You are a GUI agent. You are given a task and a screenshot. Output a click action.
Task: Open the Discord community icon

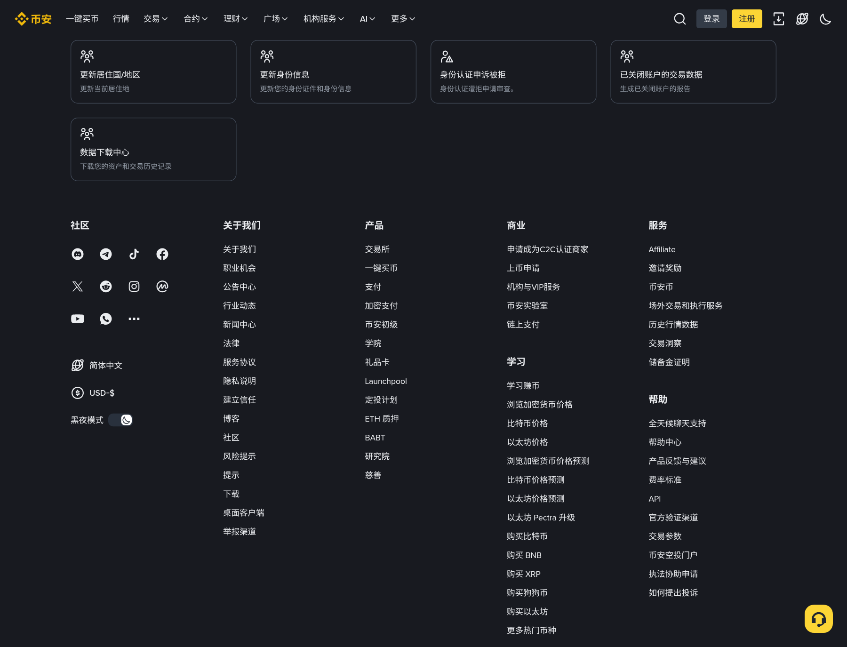pos(78,254)
